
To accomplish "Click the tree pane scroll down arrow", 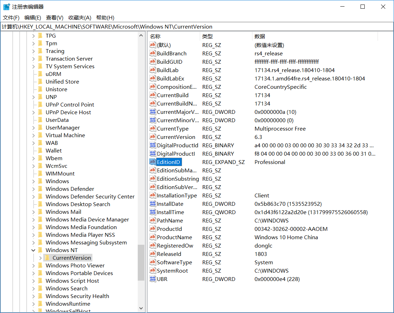I will coord(141,308).
